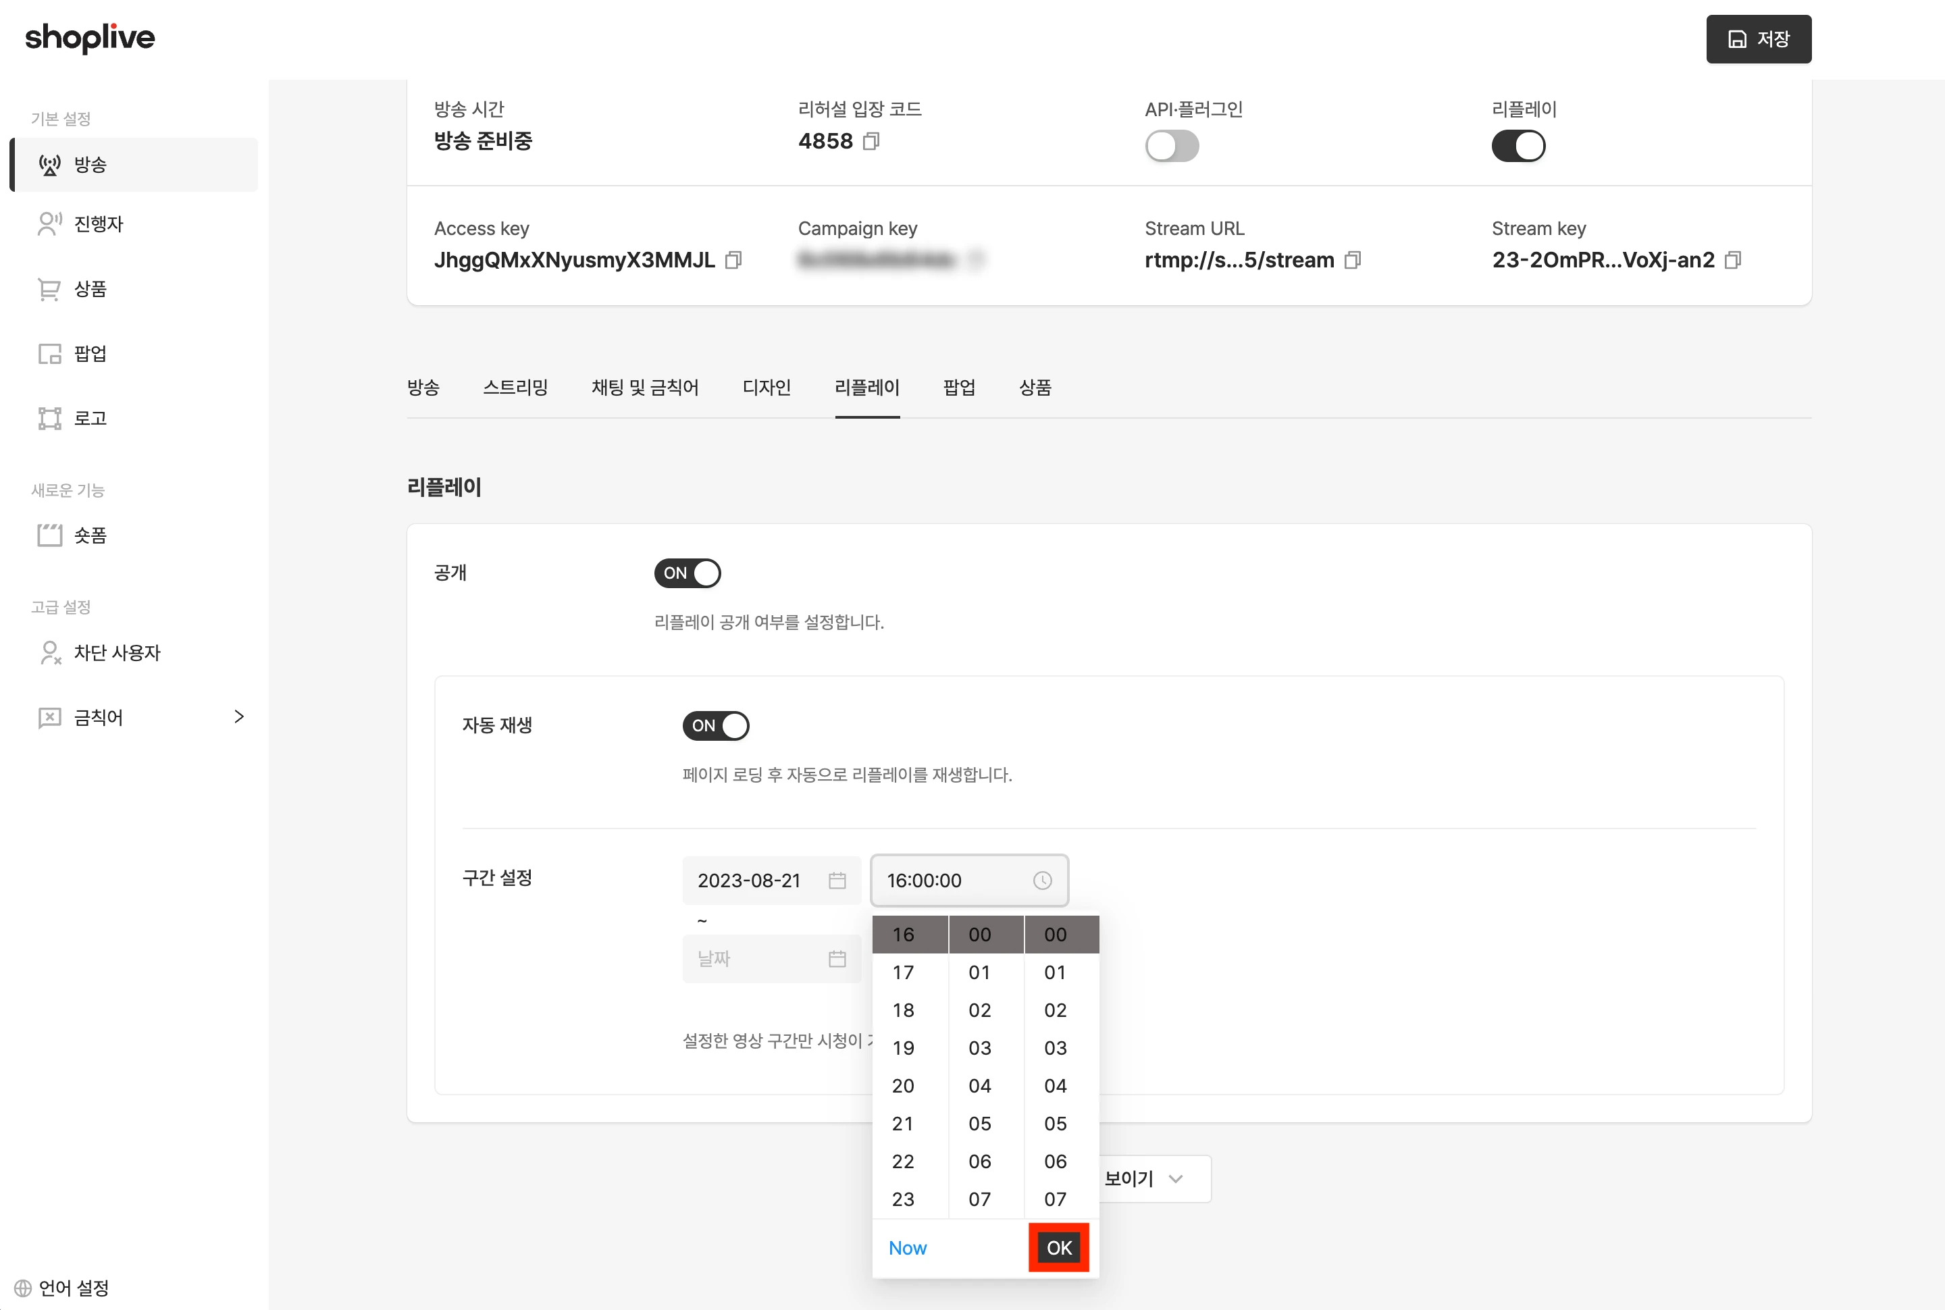Switch to the 상품 tab

[x=1035, y=388]
